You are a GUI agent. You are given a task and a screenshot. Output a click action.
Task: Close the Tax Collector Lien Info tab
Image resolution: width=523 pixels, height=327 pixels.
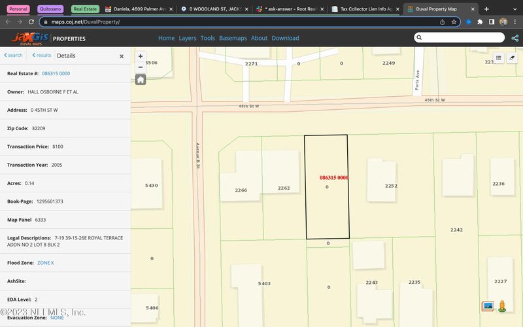[x=397, y=9]
